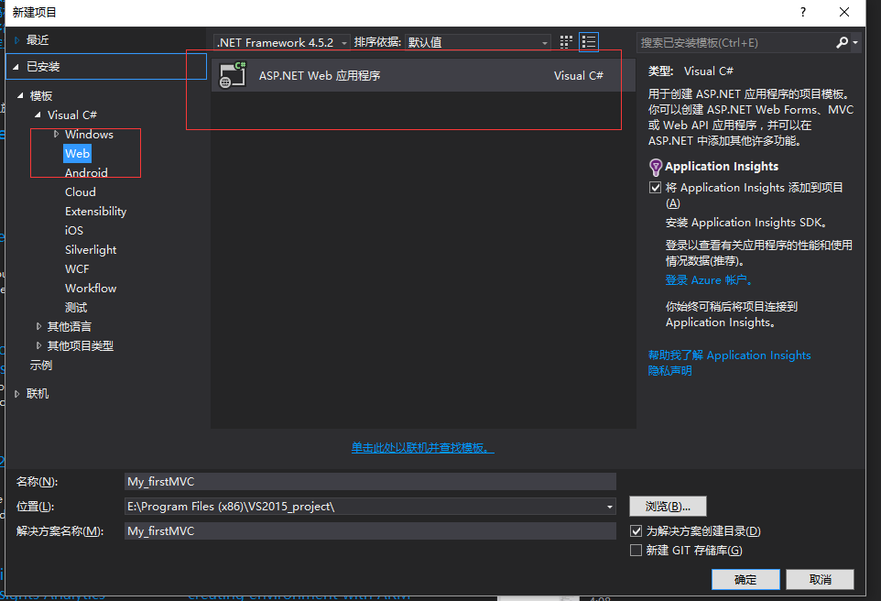881x601 pixels.
Task: Toggle add Application Insights to project checkbox
Action: coord(655,187)
